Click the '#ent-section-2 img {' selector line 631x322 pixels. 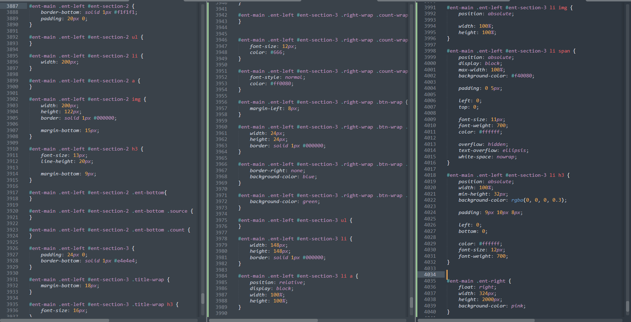pos(87,99)
